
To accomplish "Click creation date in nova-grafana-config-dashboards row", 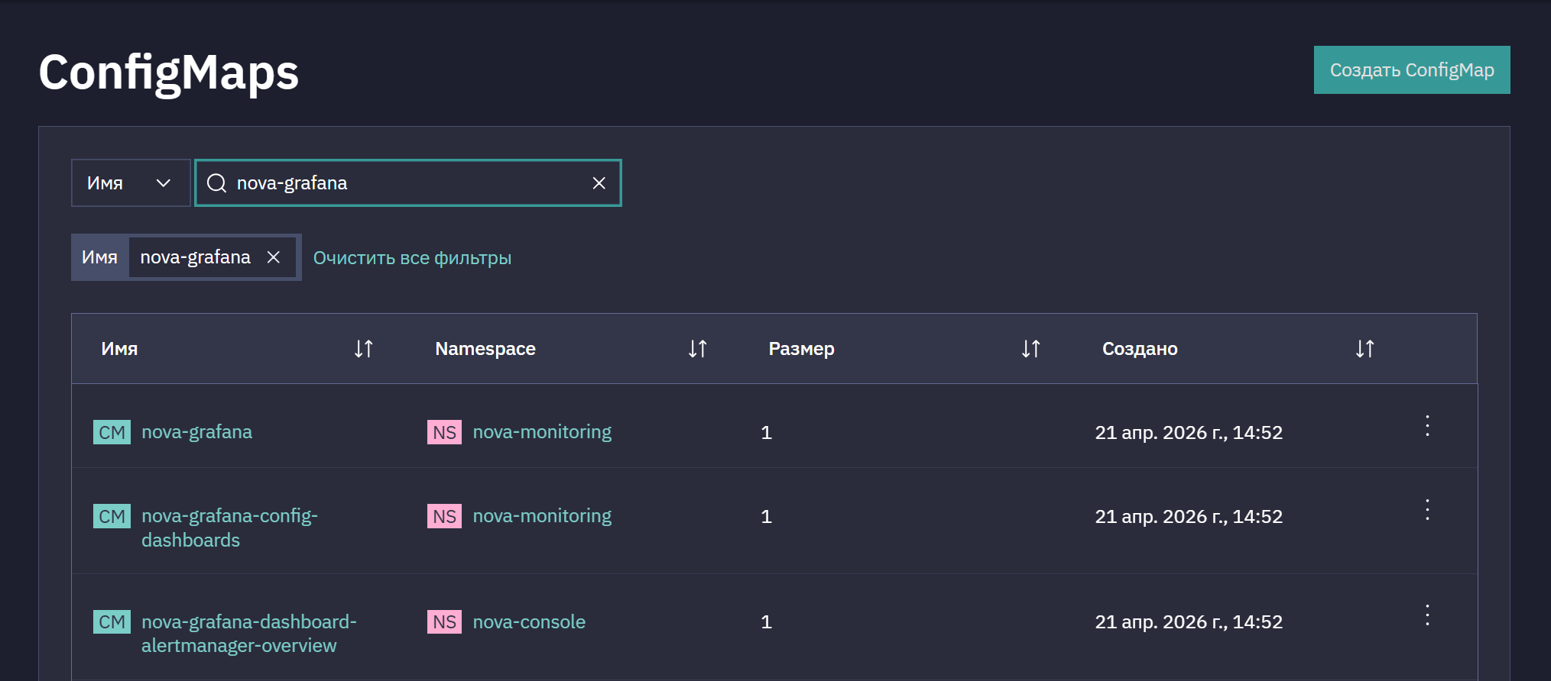I will [1189, 517].
